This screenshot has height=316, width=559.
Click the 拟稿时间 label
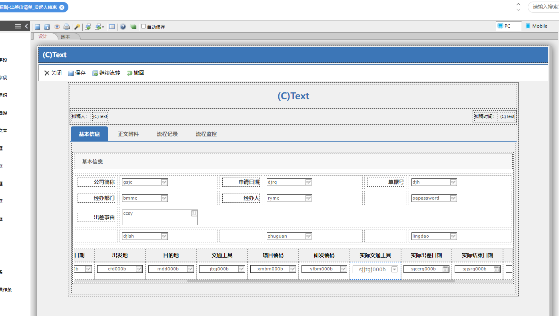pos(485,116)
